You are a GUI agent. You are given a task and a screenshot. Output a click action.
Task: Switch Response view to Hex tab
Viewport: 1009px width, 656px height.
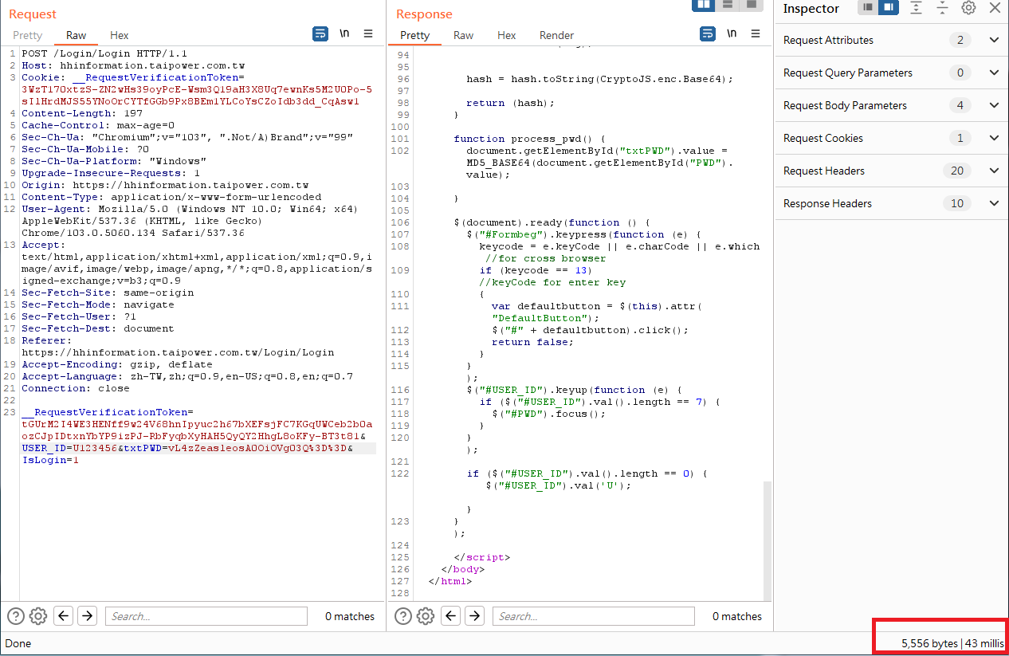507,35
